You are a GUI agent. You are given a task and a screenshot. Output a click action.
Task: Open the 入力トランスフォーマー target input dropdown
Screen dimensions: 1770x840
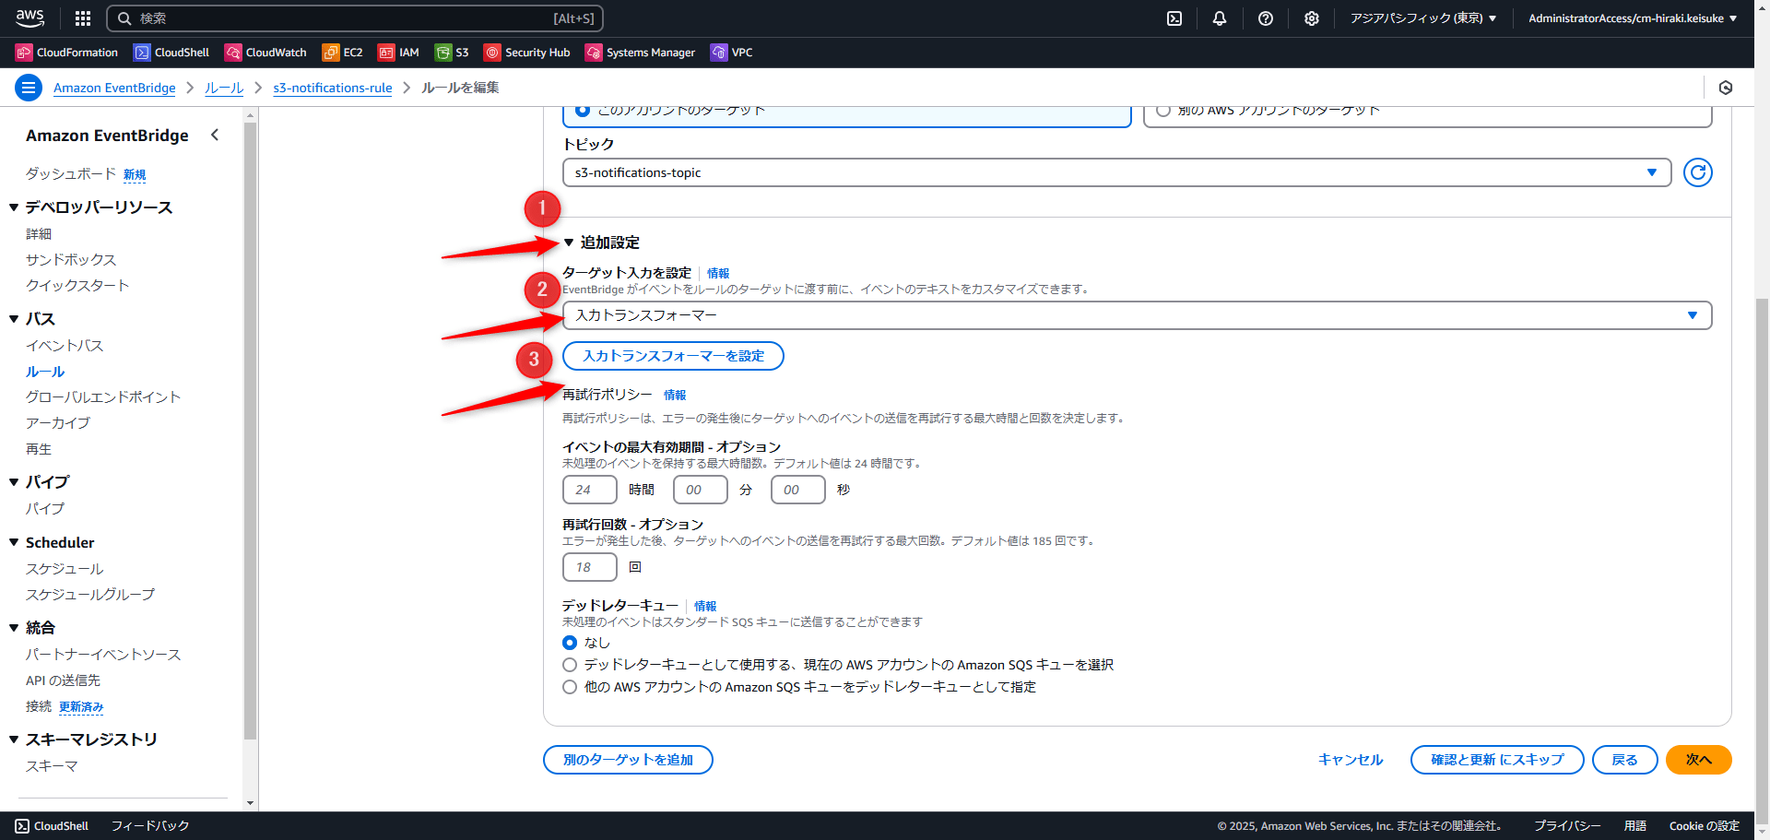[1137, 315]
